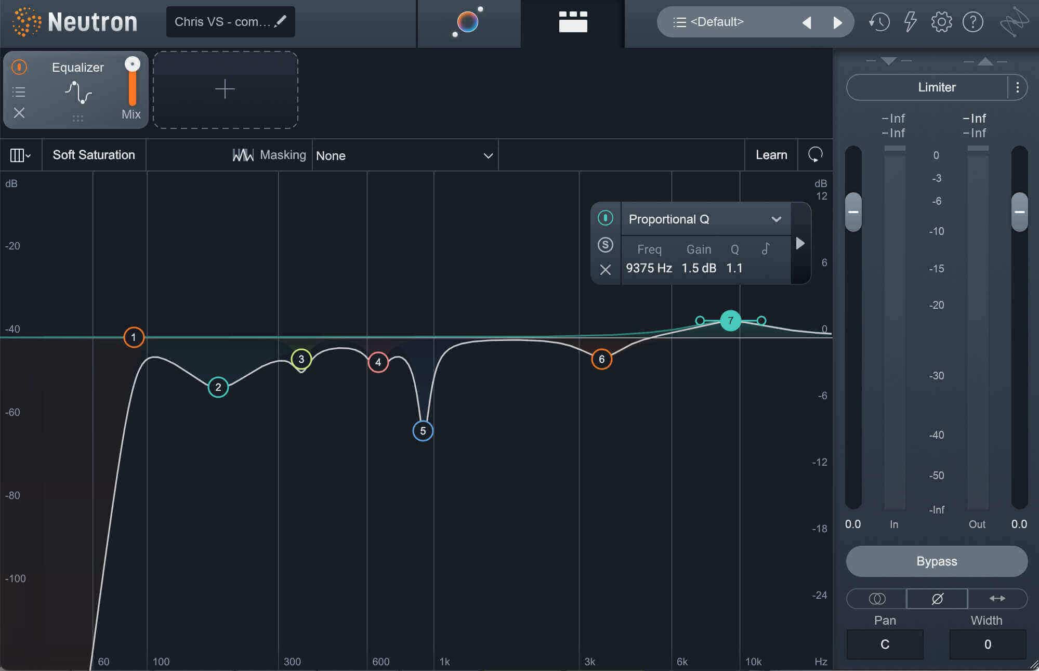The width and height of the screenshot is (1039, 671).
Task: Open the Default preset browser
Action: tap(716, 22)
